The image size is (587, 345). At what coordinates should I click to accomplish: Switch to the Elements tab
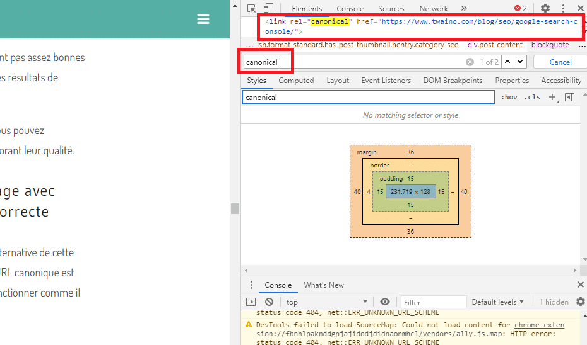pyautogui.click(x=307, y=9)
